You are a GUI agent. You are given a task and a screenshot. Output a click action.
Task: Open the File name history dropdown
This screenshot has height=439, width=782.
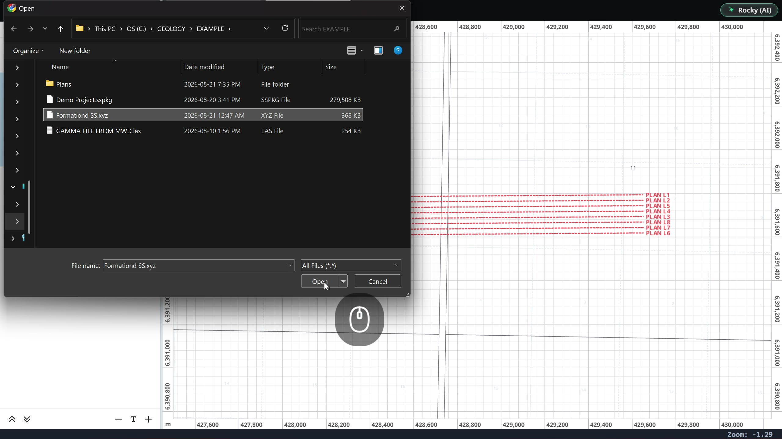pyautogui.click(x=290, y=266)
